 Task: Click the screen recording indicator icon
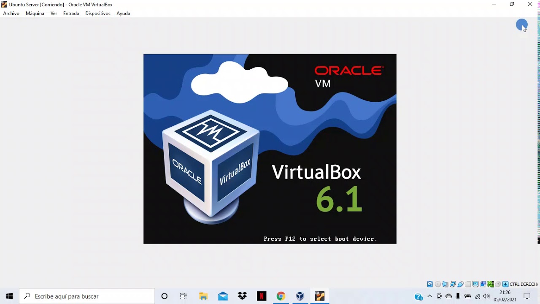click(483, 284)
